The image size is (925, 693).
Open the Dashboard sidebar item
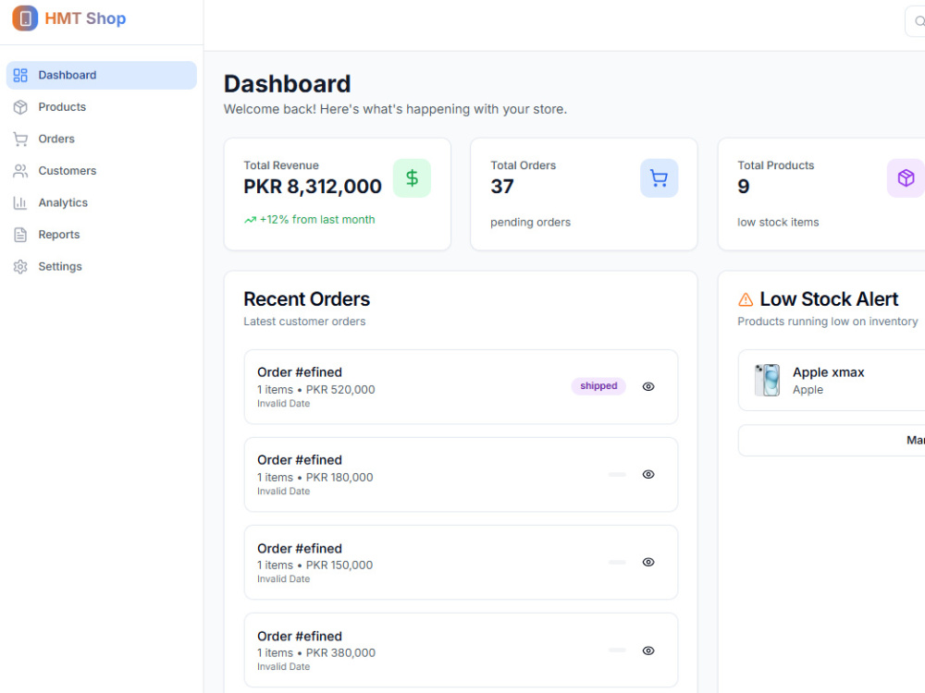pos(102,76)
